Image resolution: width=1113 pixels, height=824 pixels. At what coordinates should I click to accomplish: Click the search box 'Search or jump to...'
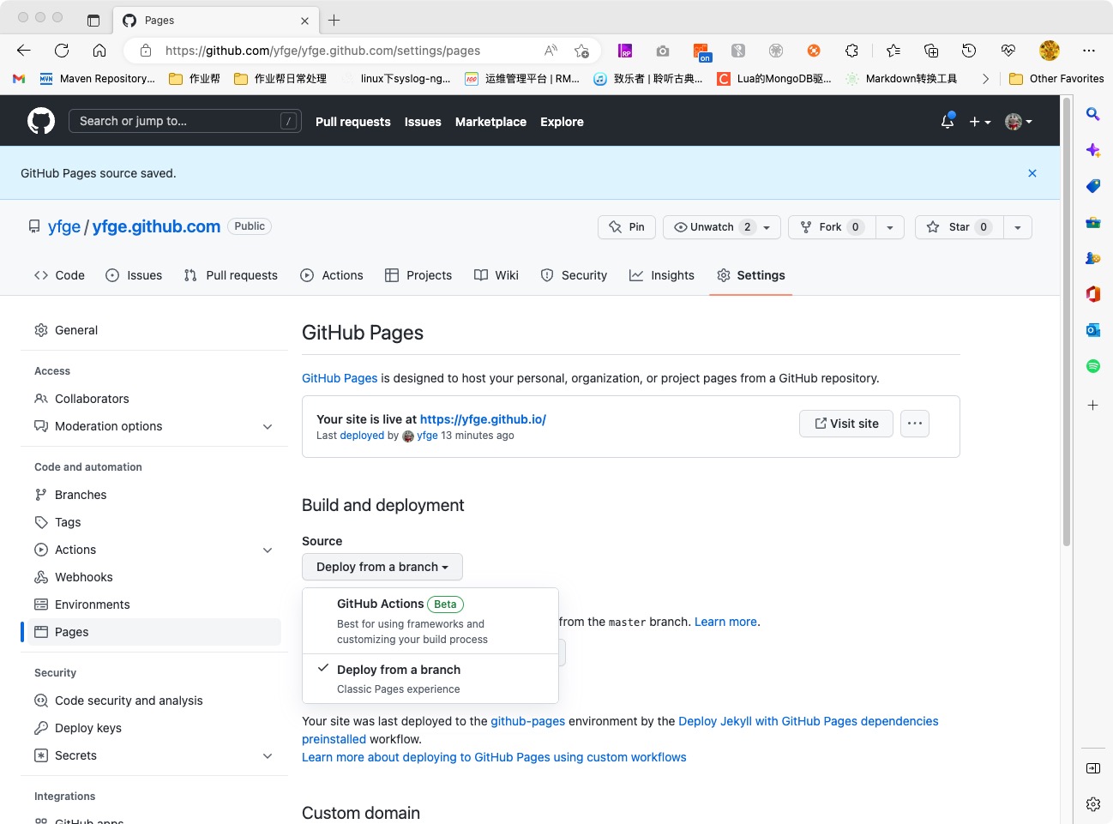tap(184, 121)
